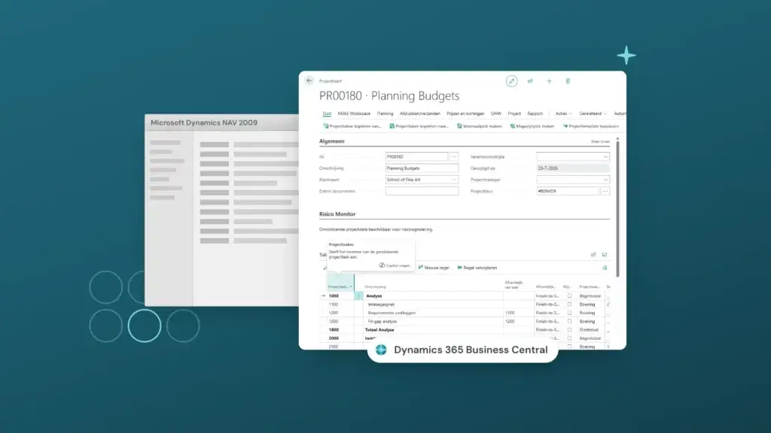Click the plus icon to create new project
771x433 pixels.
(549, 81)
